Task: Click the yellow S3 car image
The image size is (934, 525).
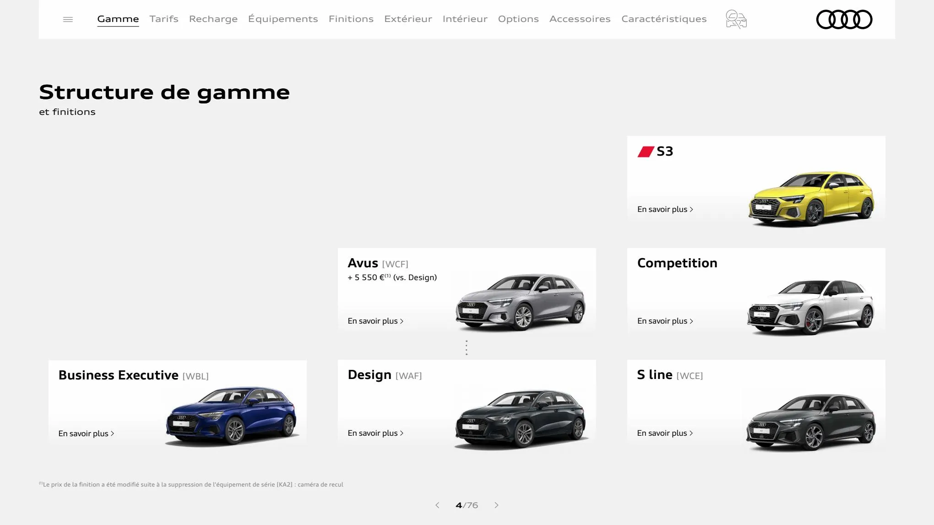Action: (x=811, y=199)
